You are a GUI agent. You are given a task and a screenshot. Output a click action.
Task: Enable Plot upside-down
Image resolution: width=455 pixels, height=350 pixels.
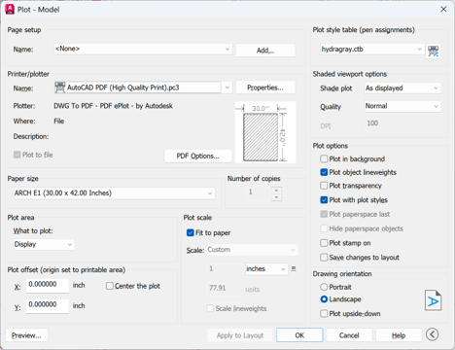(x=324, y=313)
